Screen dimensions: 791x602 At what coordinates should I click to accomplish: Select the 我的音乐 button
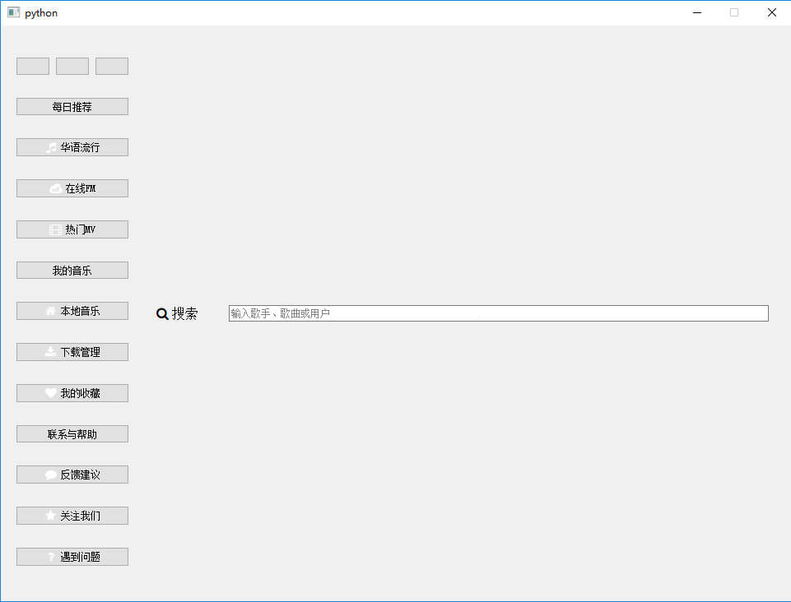pyautogui.click(x=72, y=271)
